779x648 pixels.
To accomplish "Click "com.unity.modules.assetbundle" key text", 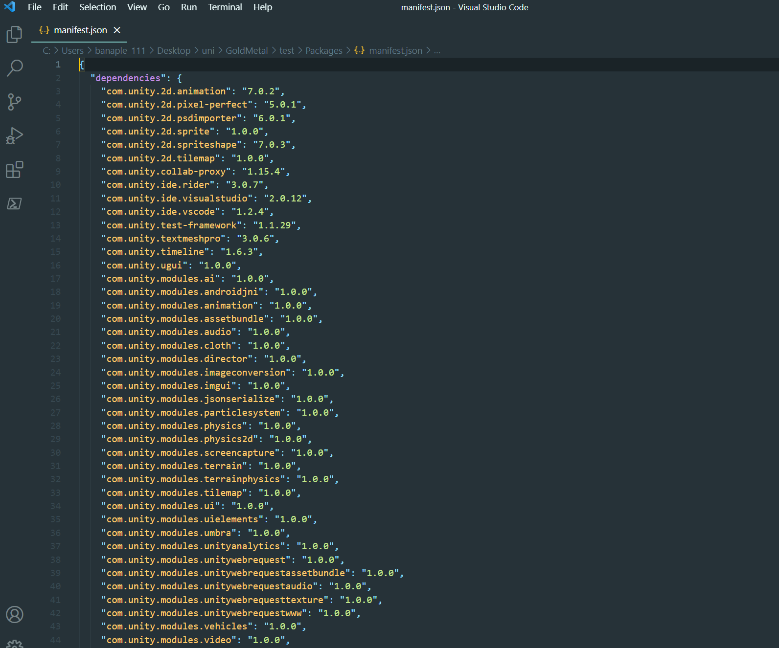I will point(185,319).
